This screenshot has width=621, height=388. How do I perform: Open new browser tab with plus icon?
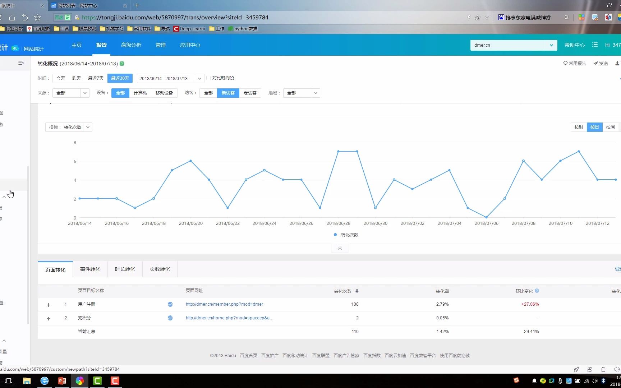137,5
